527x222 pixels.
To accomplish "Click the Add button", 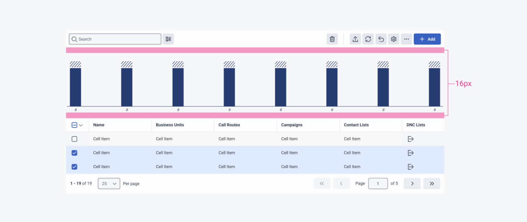I will (x=427, y=39).
